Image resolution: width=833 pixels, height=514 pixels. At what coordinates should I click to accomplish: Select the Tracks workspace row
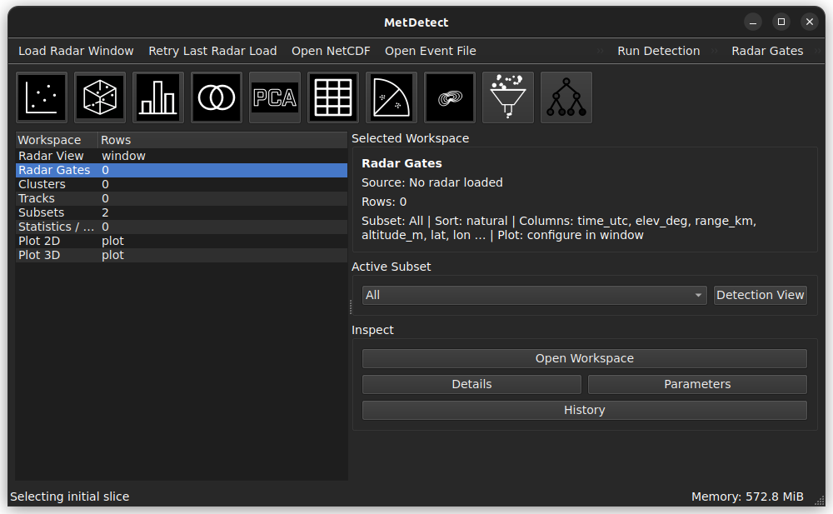pyautogui.click(x=182, y=198)
